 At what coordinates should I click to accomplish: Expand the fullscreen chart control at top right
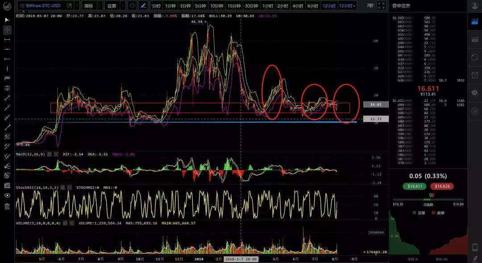click(x=382, y=6)
